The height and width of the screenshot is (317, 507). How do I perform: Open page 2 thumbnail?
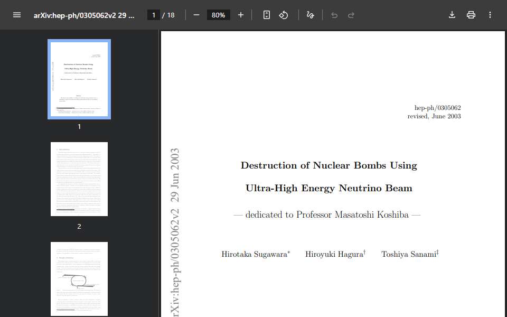[79, 179]
